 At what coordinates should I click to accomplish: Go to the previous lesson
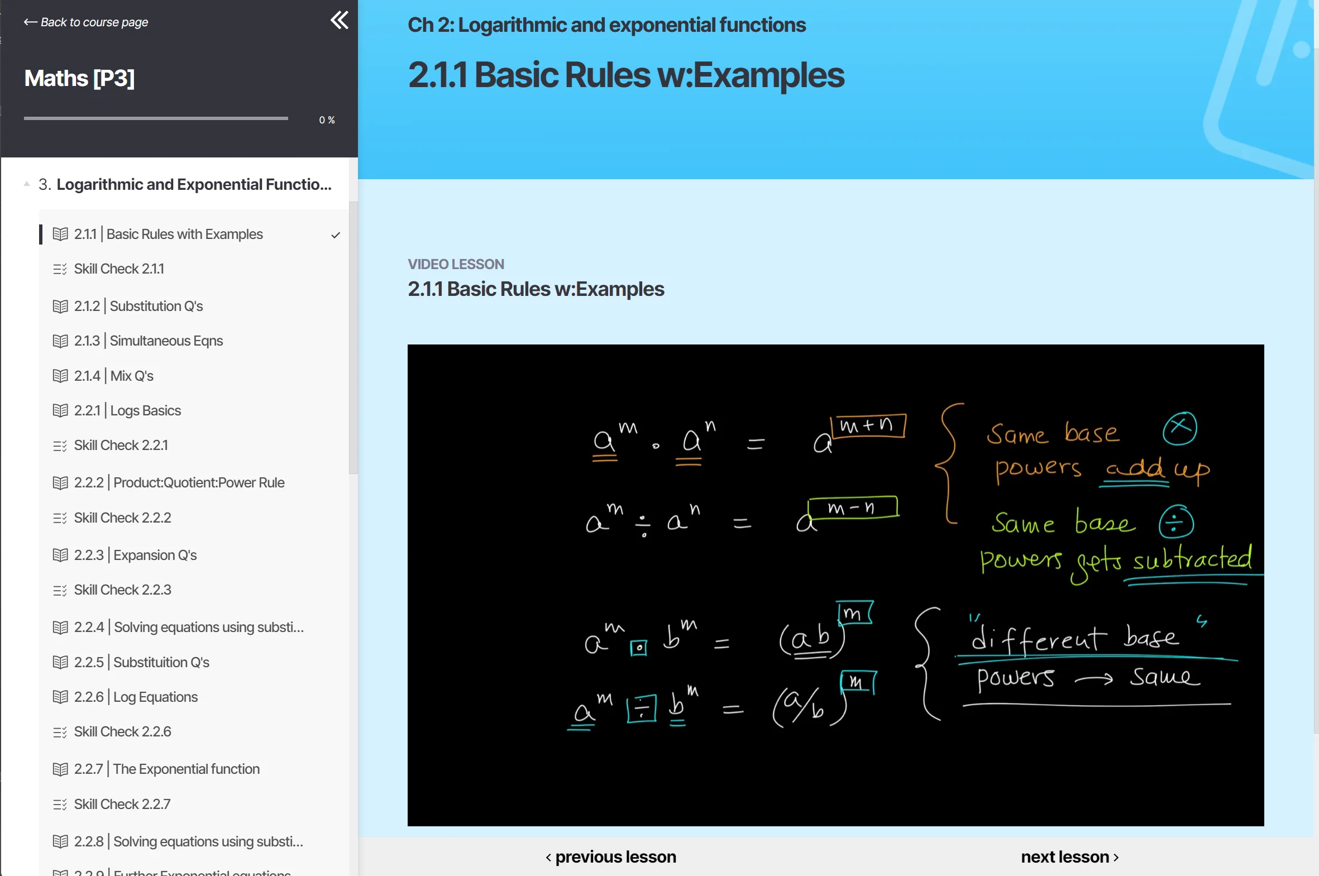610,857
